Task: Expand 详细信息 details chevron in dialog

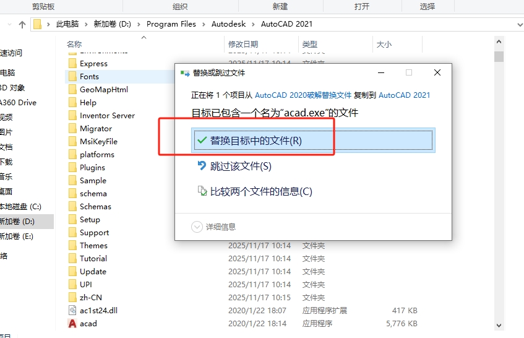Action: pyautogui.click(x=197, y=227)
